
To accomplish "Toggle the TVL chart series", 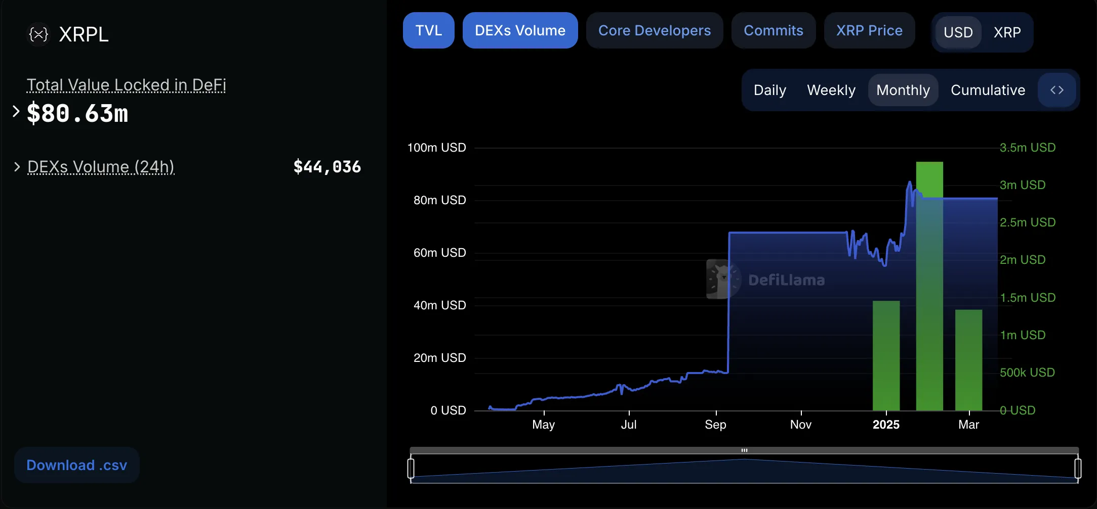I will (x=428, y=30).
